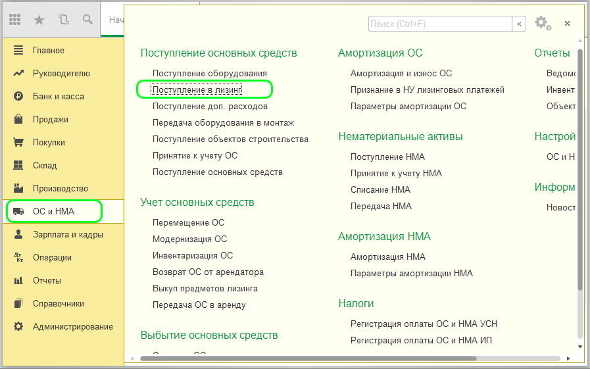This screenshot has height=369, width=590.
Task: Open Поступление объектов строительства
Action: (230, 139)
